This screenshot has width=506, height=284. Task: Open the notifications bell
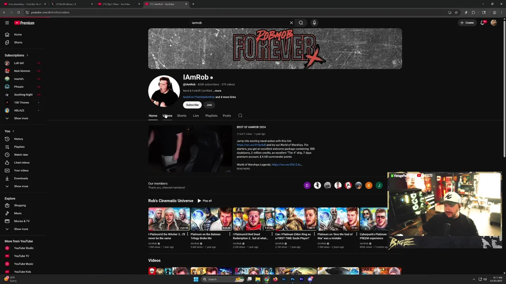click(x=482, y=23)
